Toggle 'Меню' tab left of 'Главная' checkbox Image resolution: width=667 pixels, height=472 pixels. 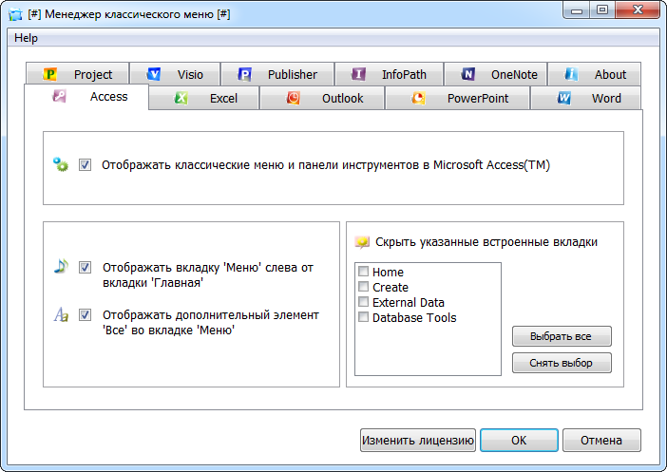[85, 267]
